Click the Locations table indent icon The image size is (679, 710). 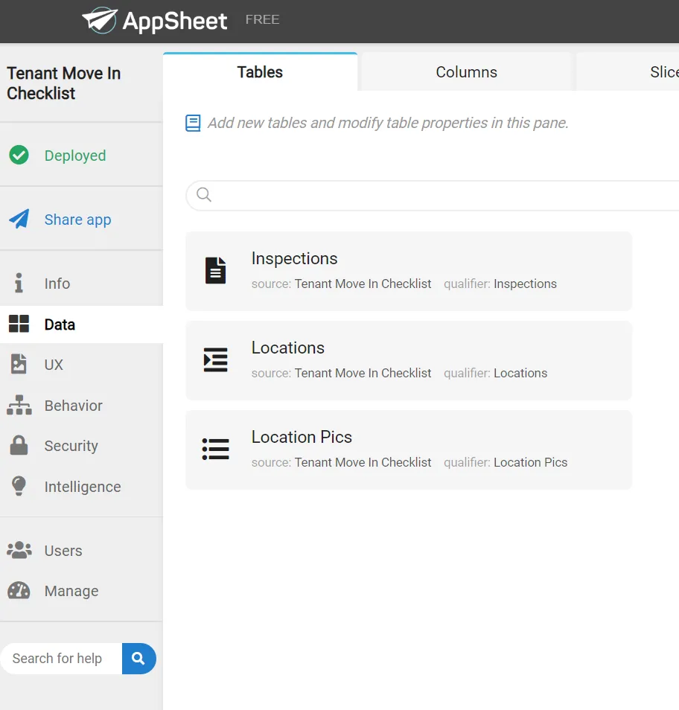(216, 360)
